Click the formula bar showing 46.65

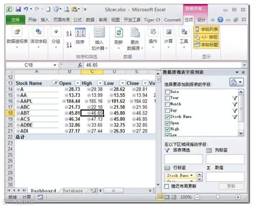tap(163, 65)
